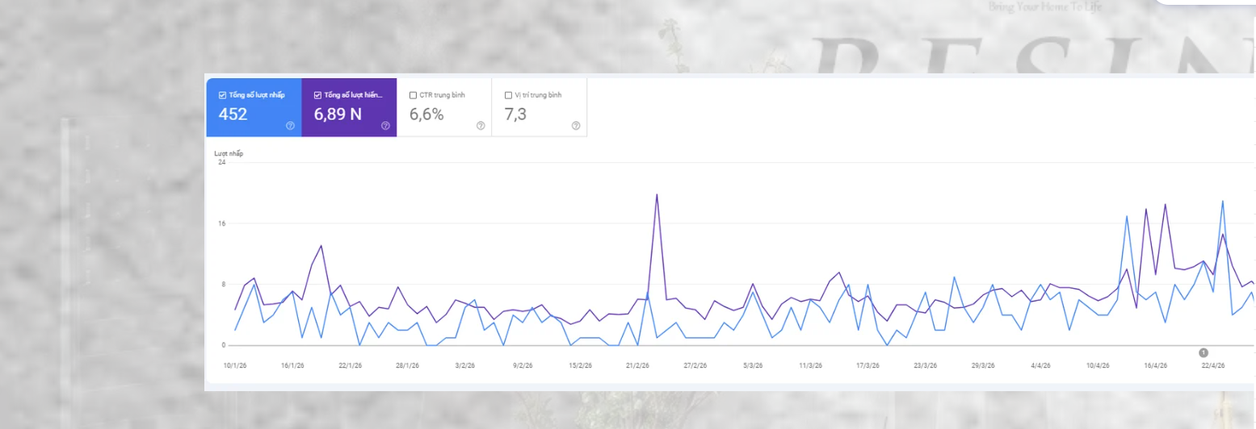Enable the CTR trung bình checkbox
Viewport: 1256px width, 429px height.
click(413, 95)
